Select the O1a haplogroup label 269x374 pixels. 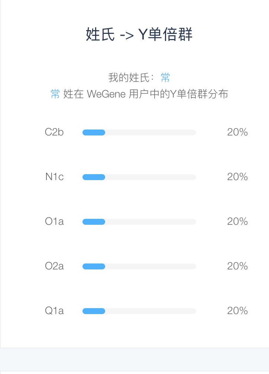pyautogui.click(x=54, y=221)
